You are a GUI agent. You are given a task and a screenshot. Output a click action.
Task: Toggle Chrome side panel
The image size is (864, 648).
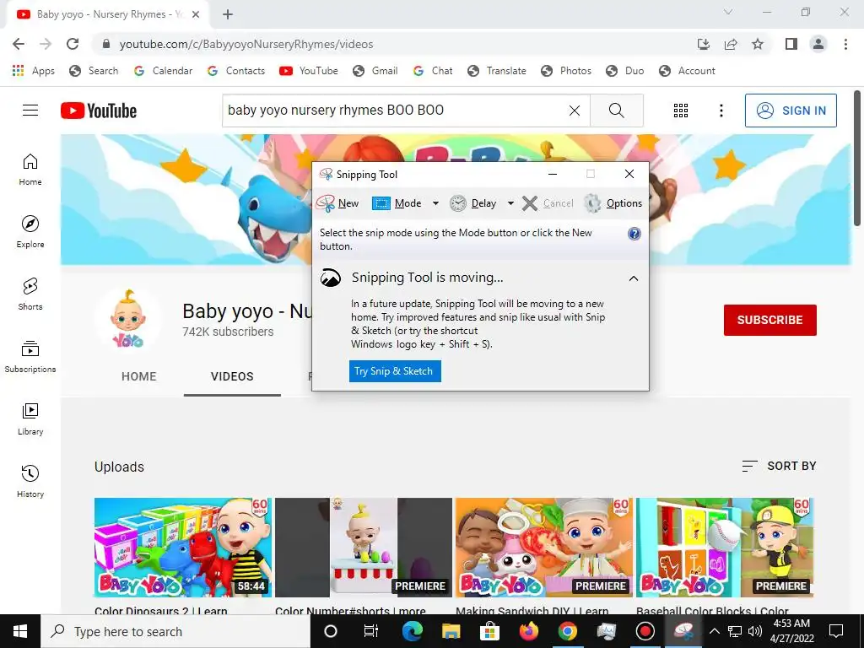pos(791,44)
